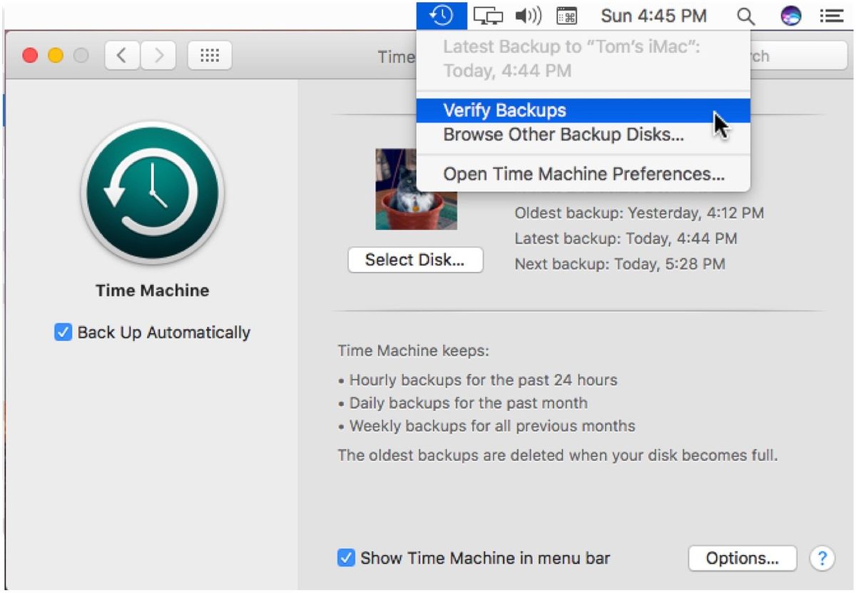Viewport: 856px width, 593px height.
Task: Open the calendar icon in the menu bar
Action: (567, 15)
